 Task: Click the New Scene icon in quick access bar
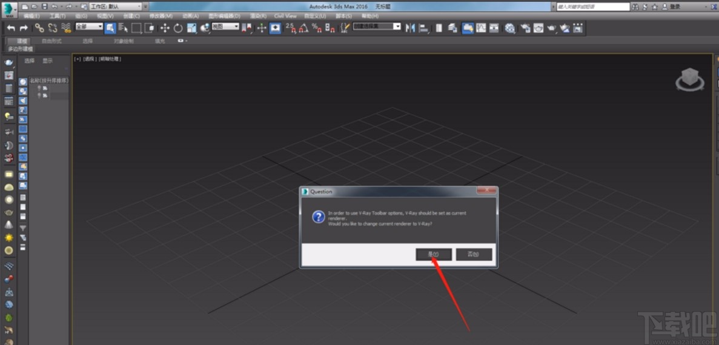pos(25,7)
